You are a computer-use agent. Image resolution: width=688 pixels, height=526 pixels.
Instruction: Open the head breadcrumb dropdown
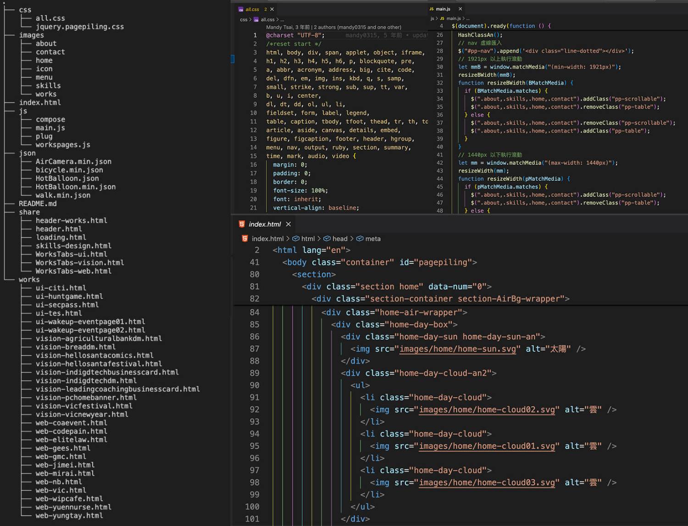[x=340, y=239]
